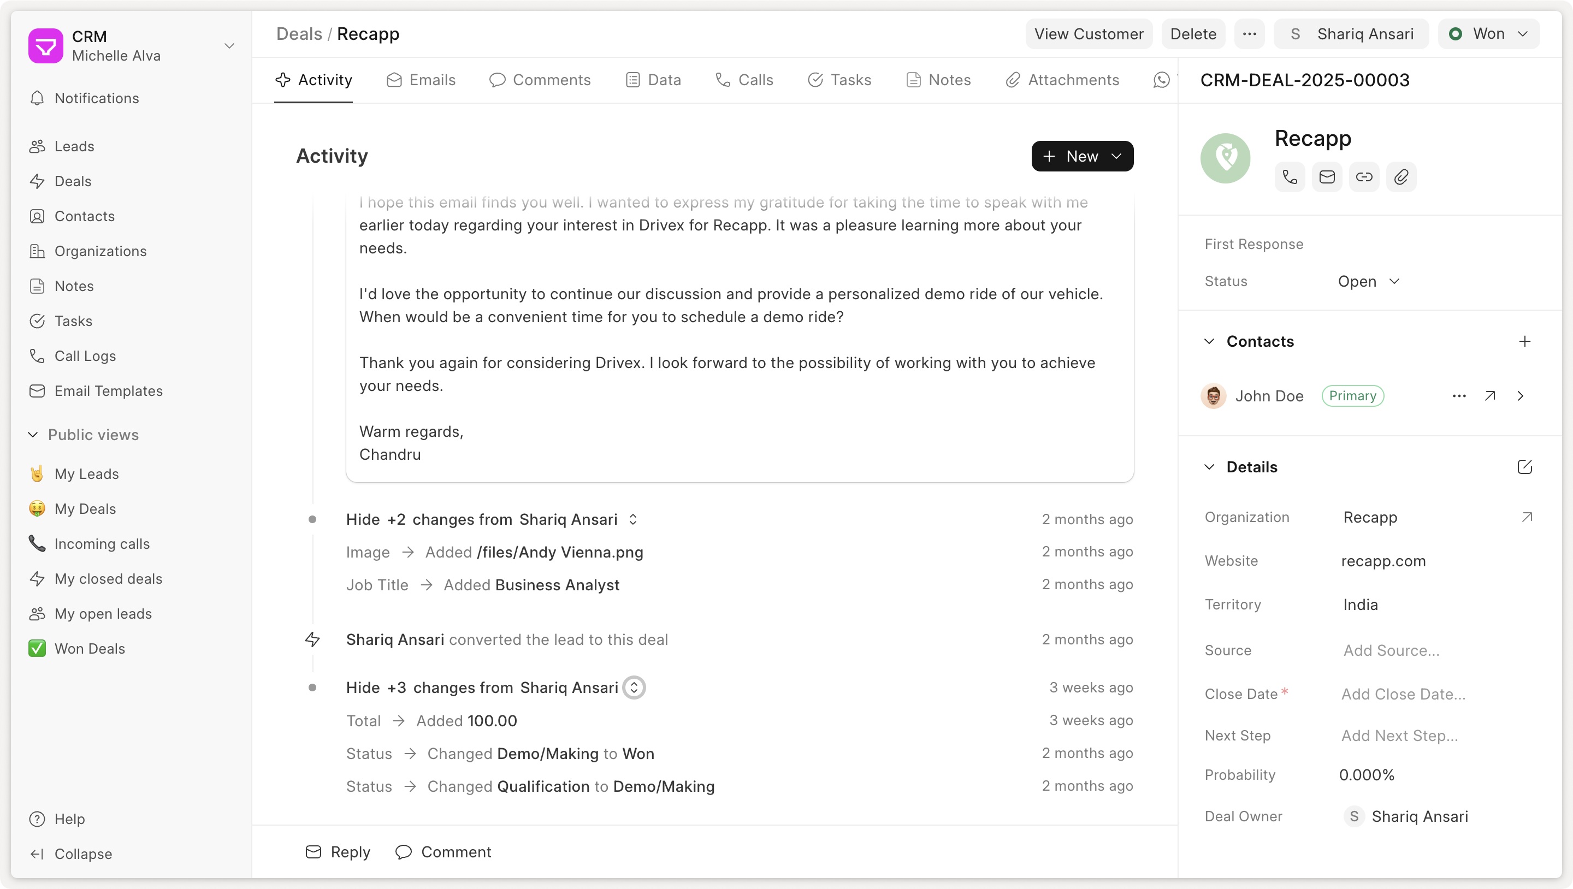Go to Deals breadcrumb link
The width and height of the screenshot is (1573, 889).
299,33
